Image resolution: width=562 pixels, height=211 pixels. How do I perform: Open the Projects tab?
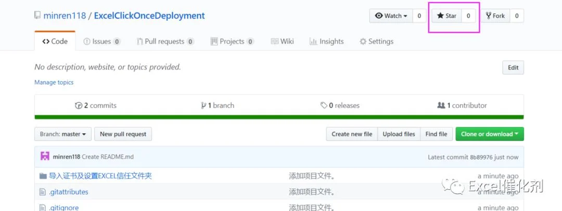coord(232,41)
